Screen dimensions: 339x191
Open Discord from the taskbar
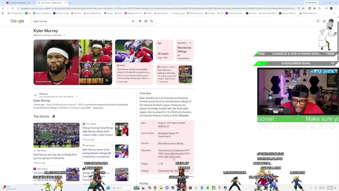click(167, 188)
